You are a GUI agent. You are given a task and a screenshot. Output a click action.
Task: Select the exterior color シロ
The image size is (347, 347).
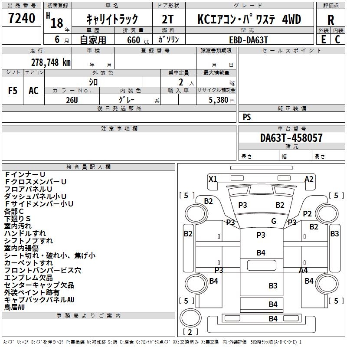tap(93, 82)
